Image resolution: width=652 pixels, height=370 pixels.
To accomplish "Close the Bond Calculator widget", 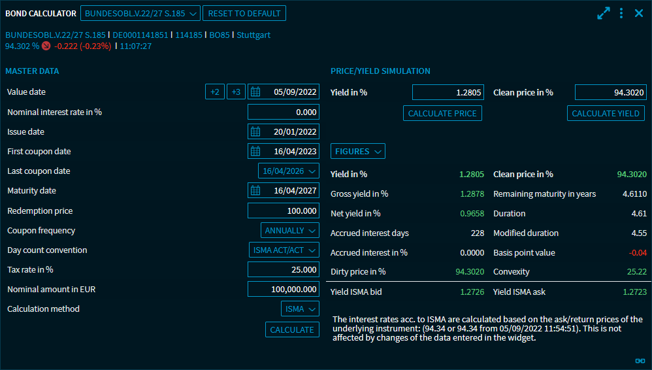I will pos(639,13).
